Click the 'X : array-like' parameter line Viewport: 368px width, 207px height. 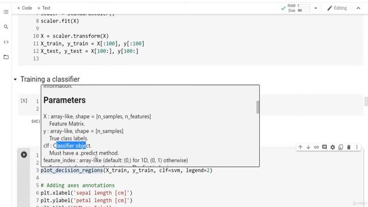(x=97, y=116)
